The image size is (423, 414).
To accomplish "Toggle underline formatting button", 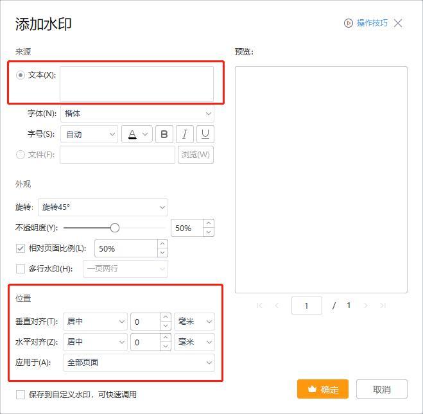I will click(x=205, y=134).
